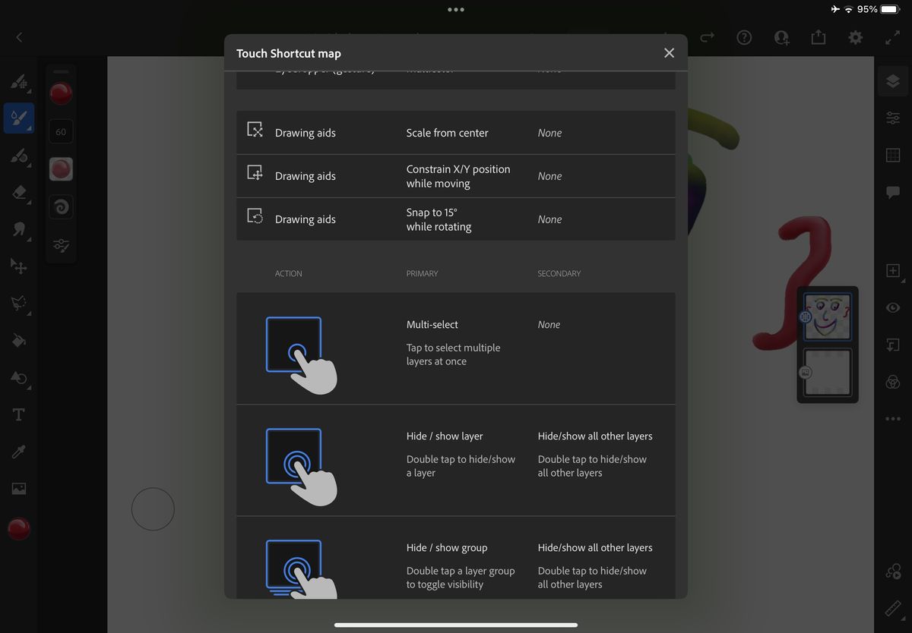Open the app Settings gear
This screenshot has height=633, width=912.
coord(855,37)
